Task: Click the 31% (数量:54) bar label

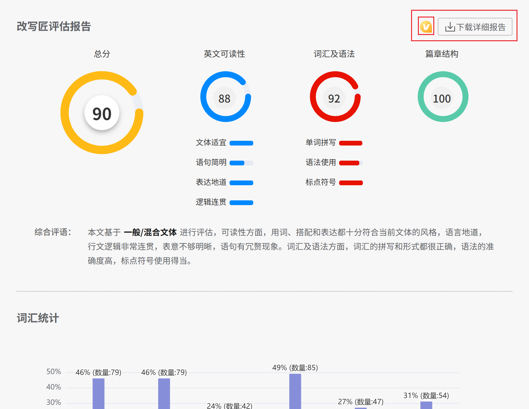Action: pyautogui.click(x=426, y=396)
